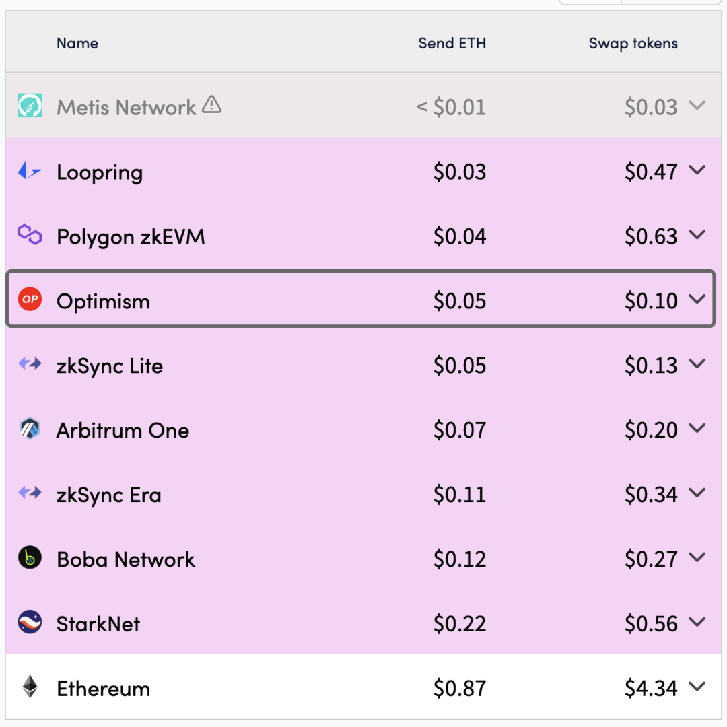Click the Boba Network fee value $0.12
The height and width of the screenshot is (727, 727).
460,558
